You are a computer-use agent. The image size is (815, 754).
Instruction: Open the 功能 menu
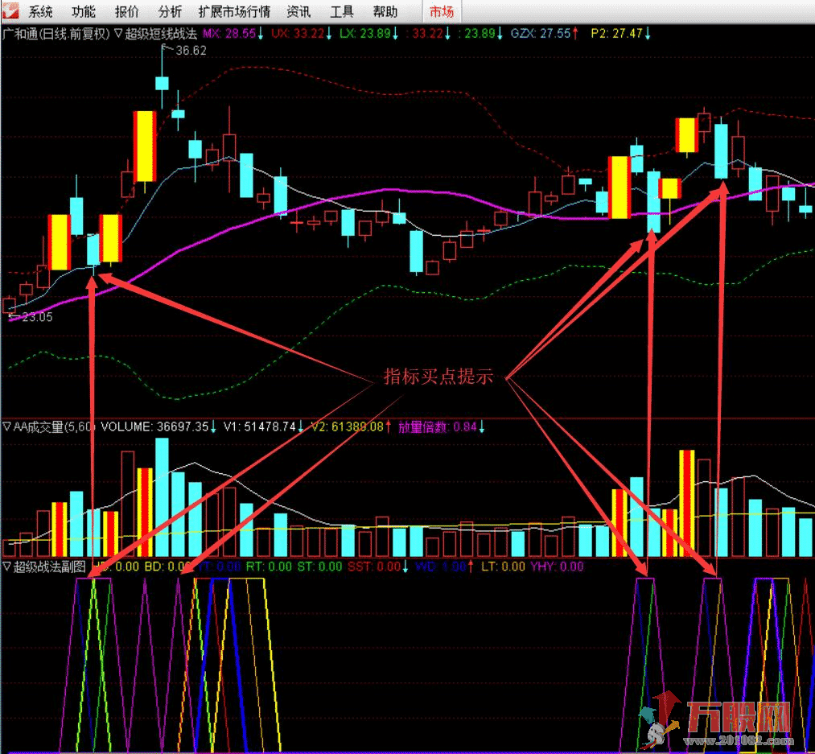[x=83, y=11]
